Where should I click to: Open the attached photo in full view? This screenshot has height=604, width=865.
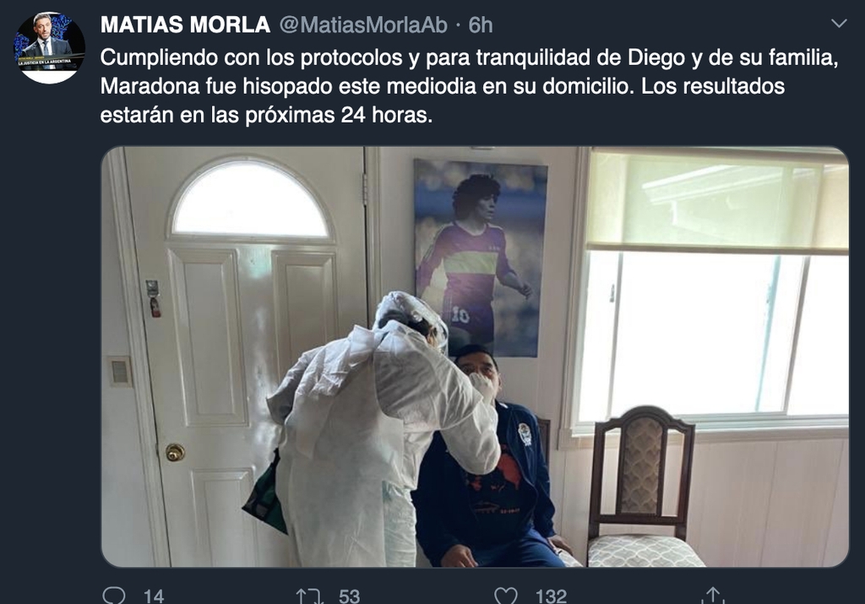[475, 356]
